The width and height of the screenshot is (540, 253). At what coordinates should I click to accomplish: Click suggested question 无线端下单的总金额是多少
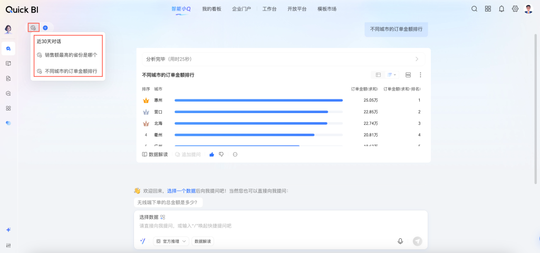[x=168, y=203]
